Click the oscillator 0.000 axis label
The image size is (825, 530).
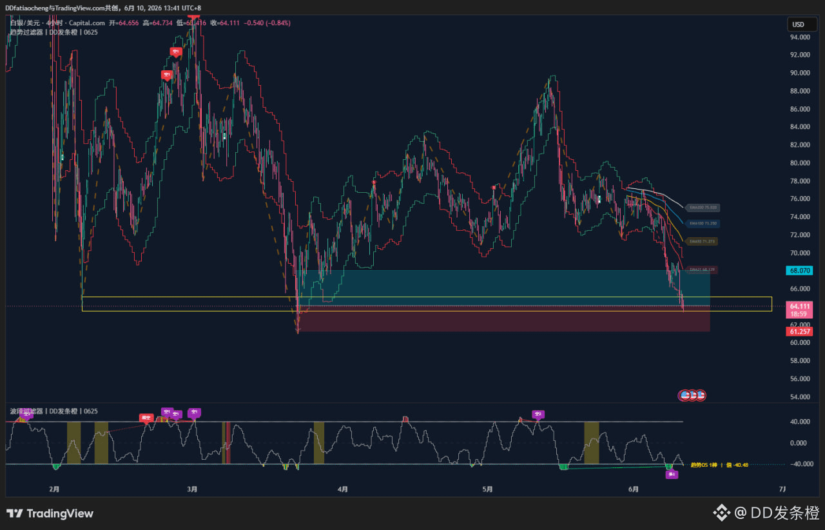coord(800,443)
